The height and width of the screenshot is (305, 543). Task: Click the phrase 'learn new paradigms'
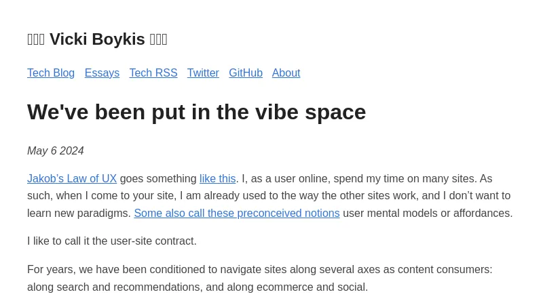pos(79,213)
